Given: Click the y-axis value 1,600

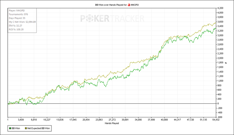Looking at the screenshot, I should tap(220, 67).
